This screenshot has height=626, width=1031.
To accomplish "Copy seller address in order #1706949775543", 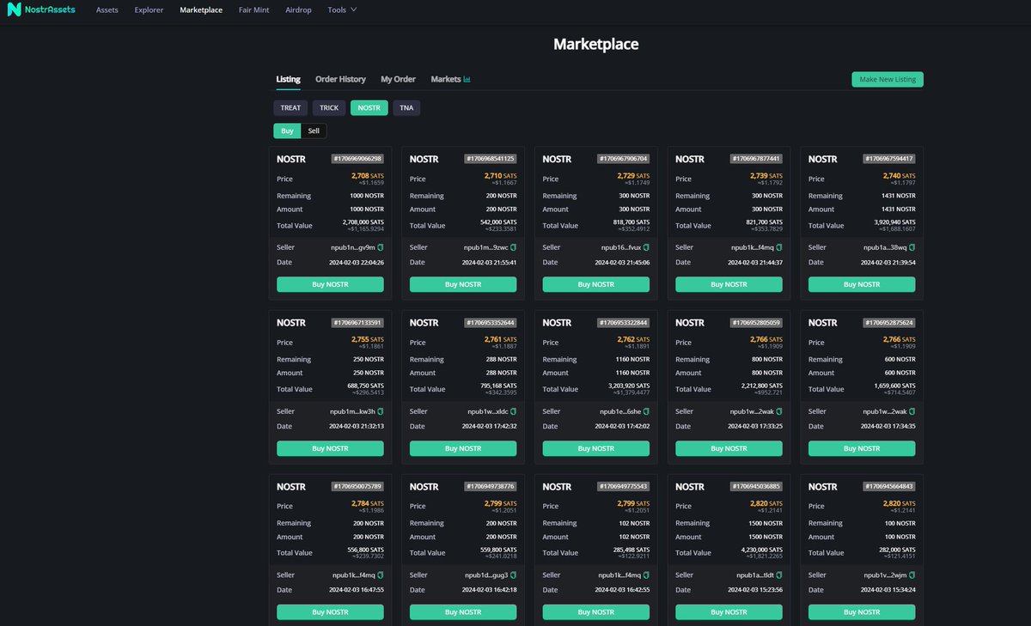I will click(647, 575).
